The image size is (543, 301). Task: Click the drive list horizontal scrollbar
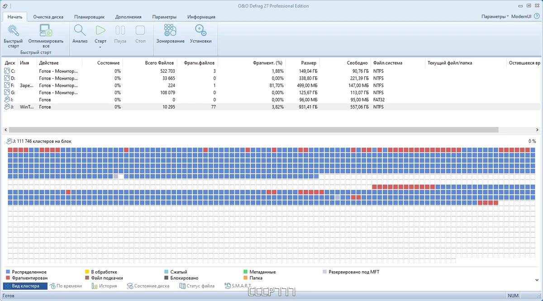click(254, 130)
